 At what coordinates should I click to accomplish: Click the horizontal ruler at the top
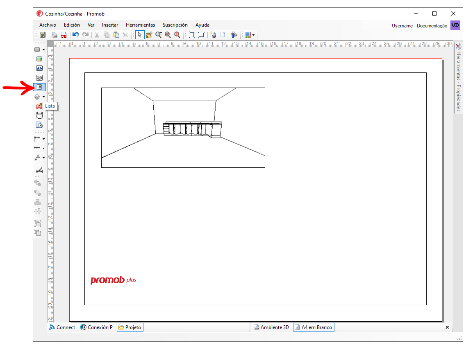click(253, 44)
